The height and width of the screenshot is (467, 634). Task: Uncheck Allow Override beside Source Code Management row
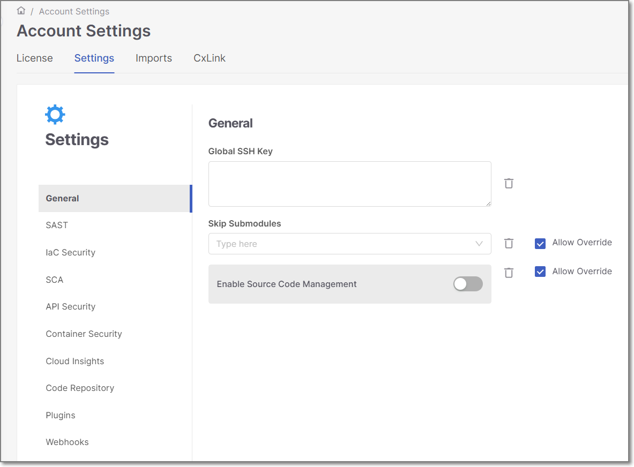540,272
